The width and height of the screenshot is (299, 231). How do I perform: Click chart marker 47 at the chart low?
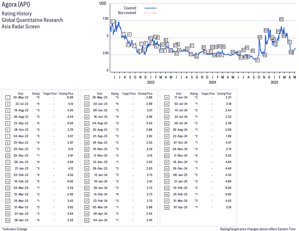tap(257, 60)
